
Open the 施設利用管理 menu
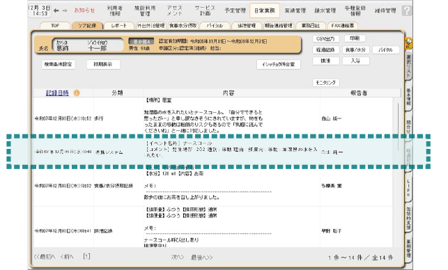(145, 10)
